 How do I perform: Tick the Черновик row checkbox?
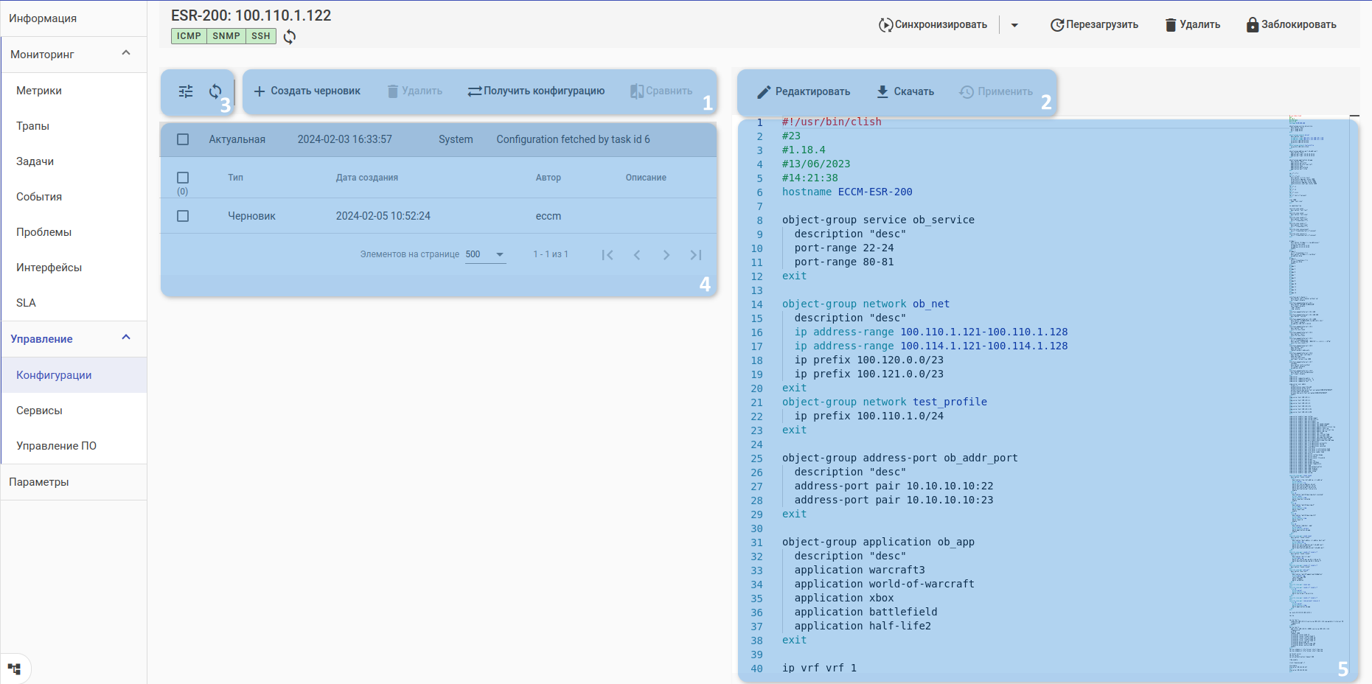click(x=183, y=216)
